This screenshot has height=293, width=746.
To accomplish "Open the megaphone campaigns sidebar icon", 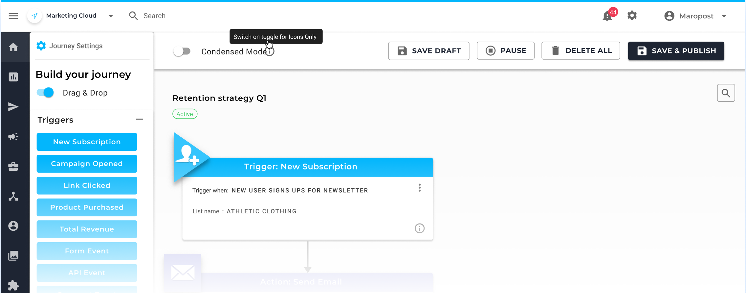I will point(13,137).
